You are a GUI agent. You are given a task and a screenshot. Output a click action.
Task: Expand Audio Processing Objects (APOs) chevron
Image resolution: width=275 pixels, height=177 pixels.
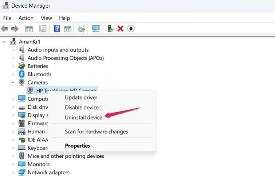point(13,58)
